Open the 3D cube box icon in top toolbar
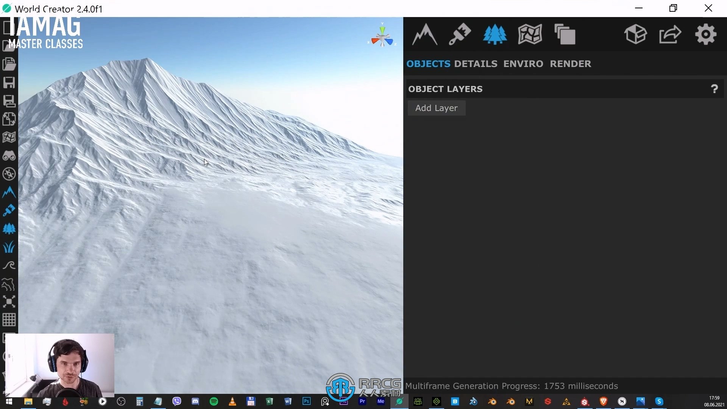The image size is (727, 409). pos(635,34)
